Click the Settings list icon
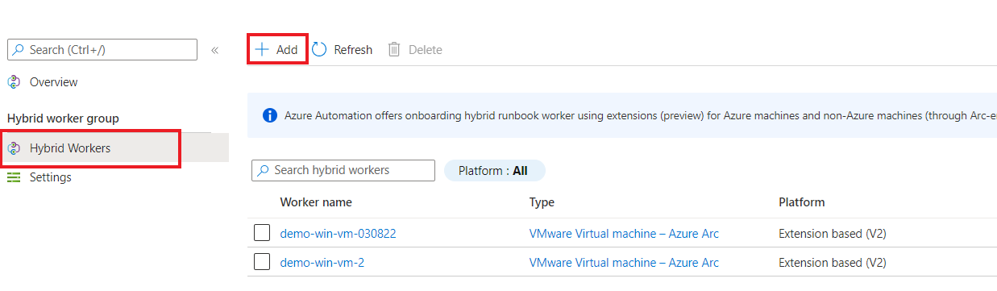 pyautogui.click(x=14, y=177)
